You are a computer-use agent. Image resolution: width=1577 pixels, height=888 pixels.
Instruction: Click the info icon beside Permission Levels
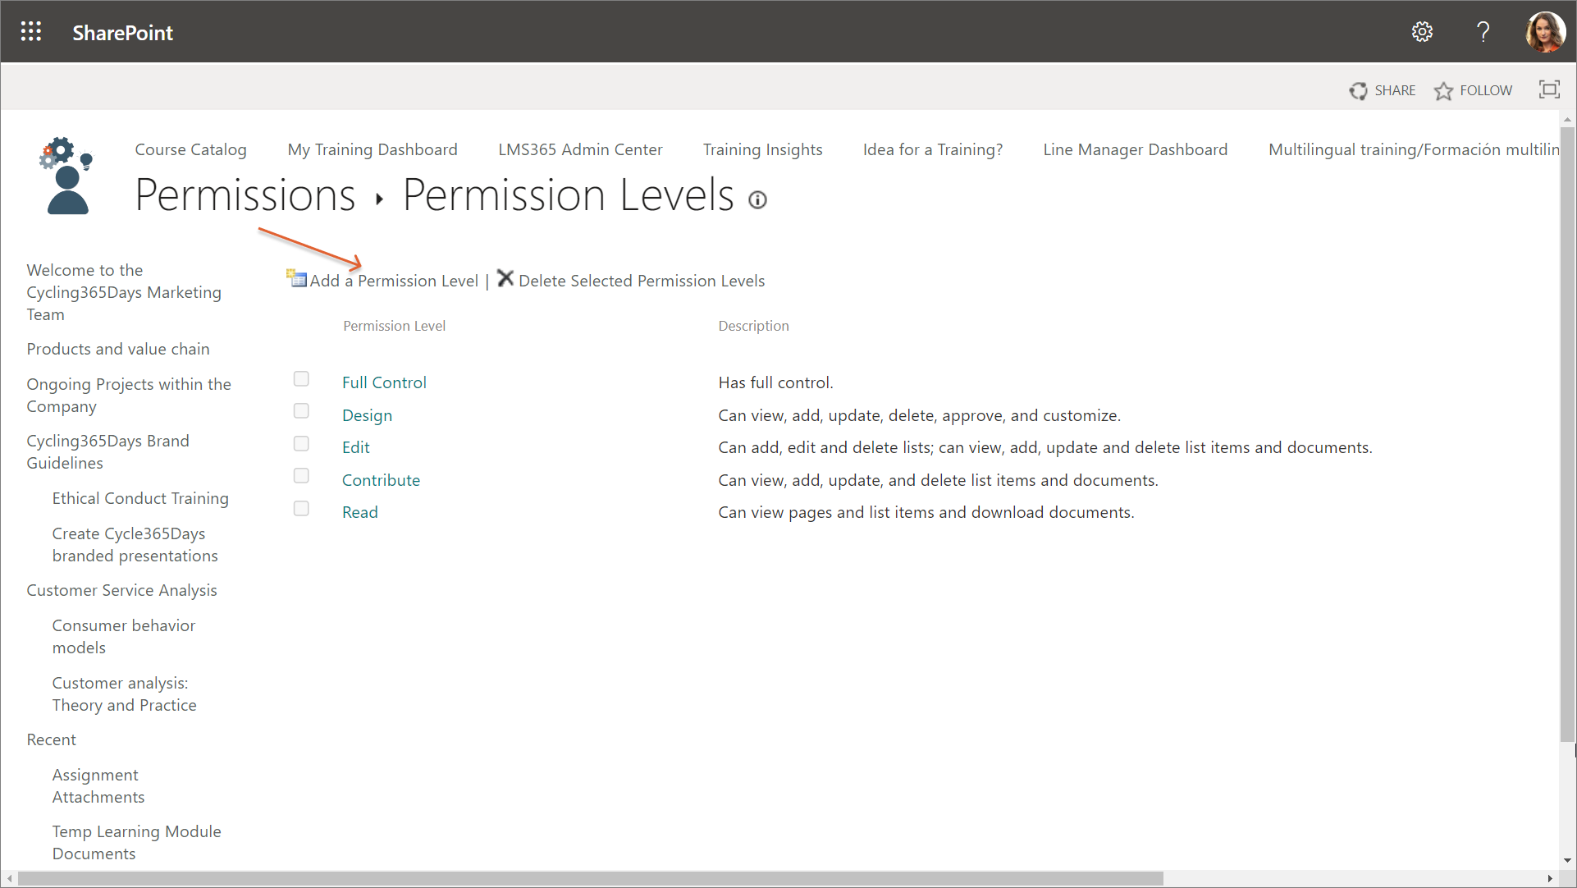click(x=757, y=199)
